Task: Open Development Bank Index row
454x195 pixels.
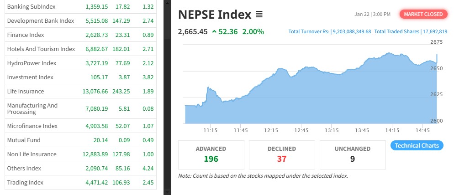Action: coord(40,21)
